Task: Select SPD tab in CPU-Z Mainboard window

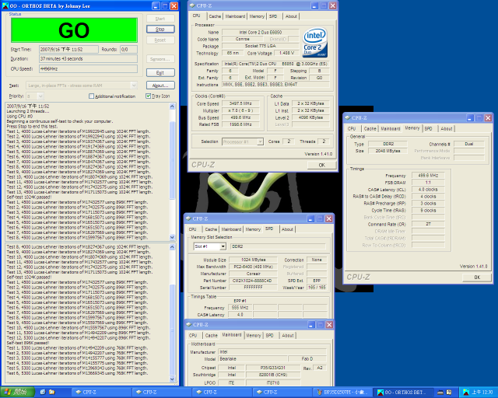Action: [x=270, y=335]
